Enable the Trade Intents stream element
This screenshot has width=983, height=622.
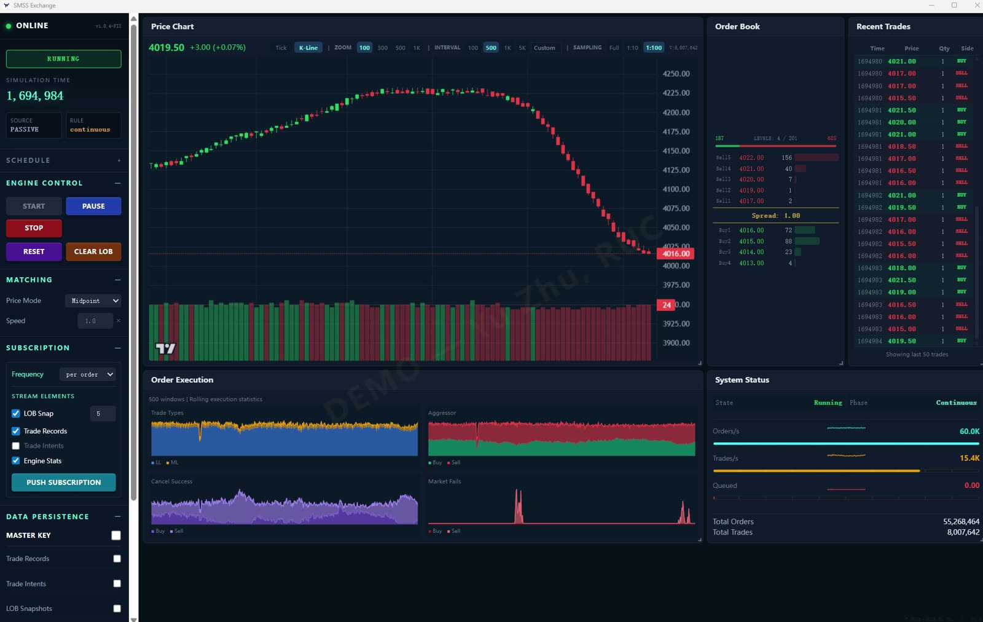point(16,446)
